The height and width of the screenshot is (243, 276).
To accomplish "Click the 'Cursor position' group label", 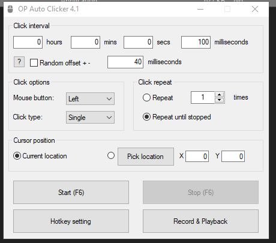I will coord(34,140).
